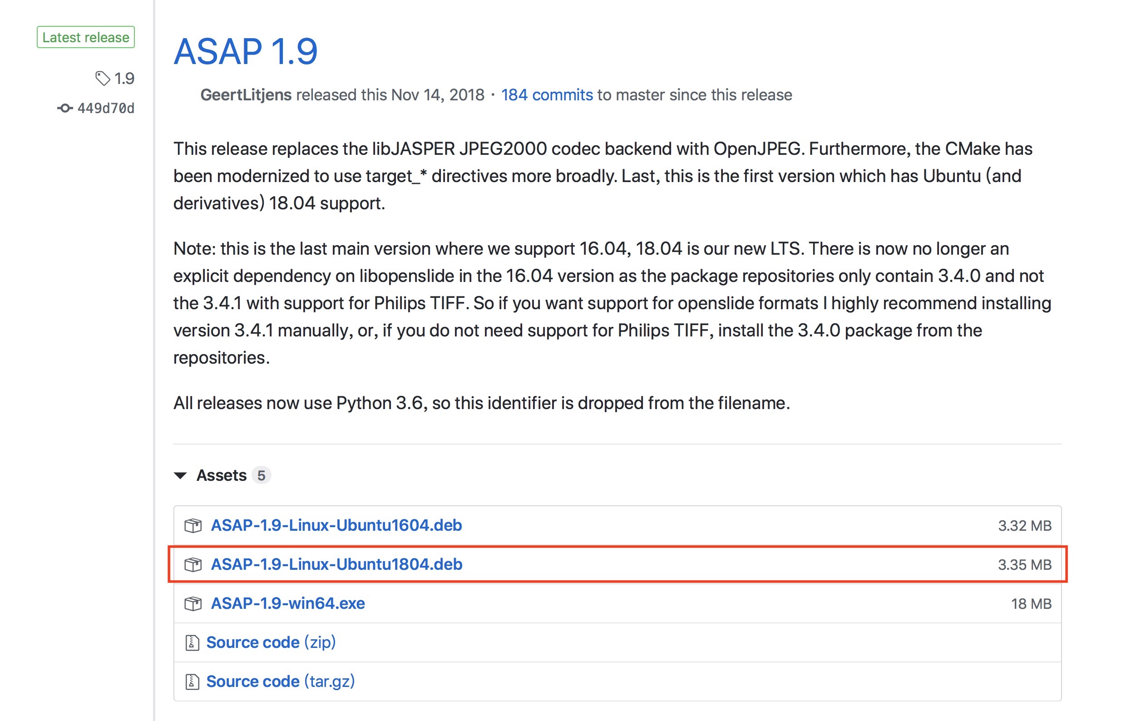This screenshot has height=721, width=1126.
Task: Expand the Latest release badge
Action: [86, 37]
